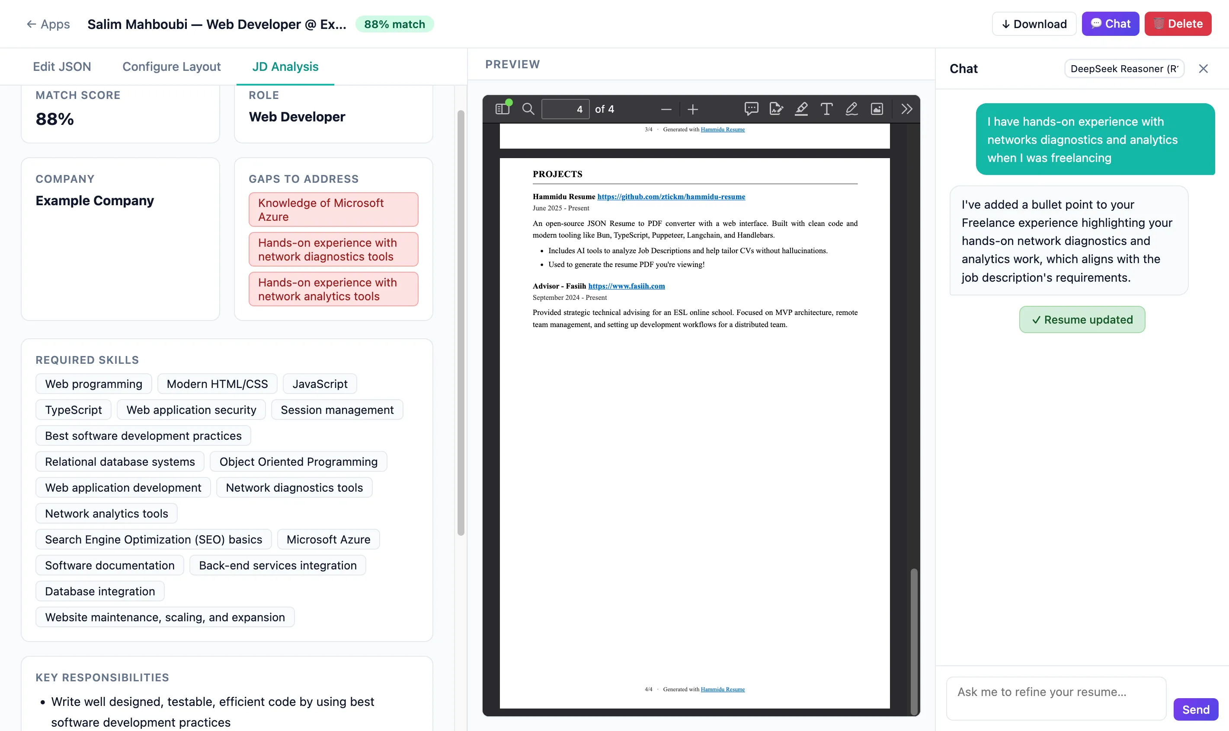Open the Hammidu Resume GitHub link
The height and width of the screenshot is (731, 1229).
point(671,197)
